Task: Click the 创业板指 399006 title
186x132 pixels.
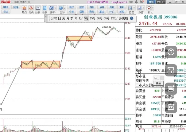Action: tap(161, 17)
